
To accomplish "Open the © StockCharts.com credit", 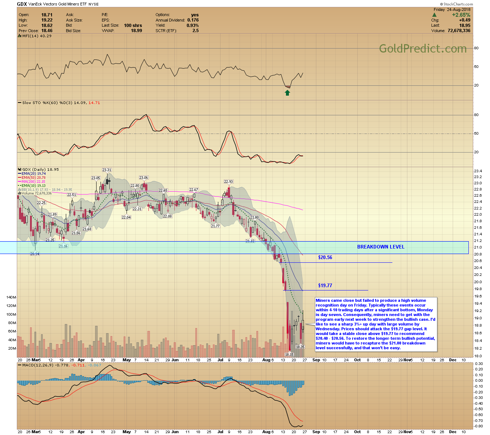I will pyautogui.click(x=456, y=4).
